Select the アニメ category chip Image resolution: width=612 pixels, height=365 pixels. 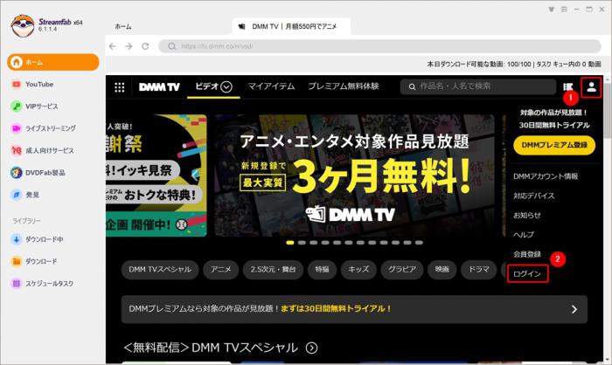pyautogui.click(x=221, y=270)
